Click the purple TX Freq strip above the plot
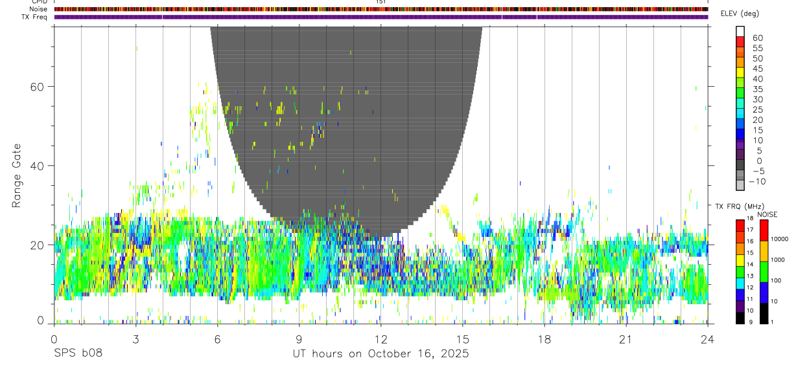796x367 pixels. coord(380,17)
